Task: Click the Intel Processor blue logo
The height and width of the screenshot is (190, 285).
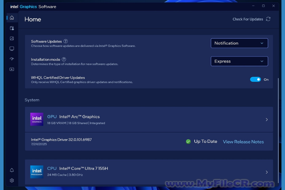Action: pyautogui.click(x=37, y=172)
